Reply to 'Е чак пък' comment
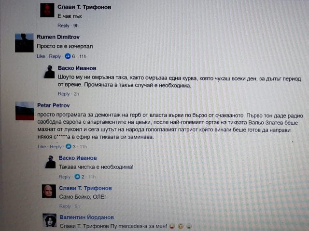Screen dimensions: 309x231 pos(63,26)
